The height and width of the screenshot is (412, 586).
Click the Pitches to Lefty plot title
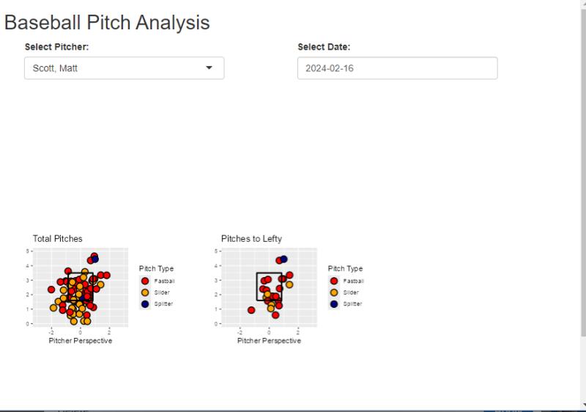click(x=251, y=238)
